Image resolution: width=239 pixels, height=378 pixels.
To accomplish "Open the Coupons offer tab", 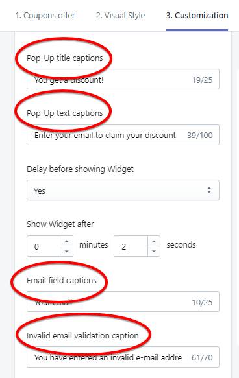I will point(45,16).
